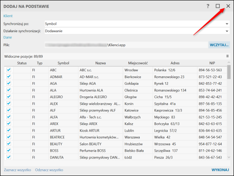Image resolution: width=234 pixels, height=176 pixels.
Task: Click scrollbar up arrow in the table
Action: [x=229, y=62]
